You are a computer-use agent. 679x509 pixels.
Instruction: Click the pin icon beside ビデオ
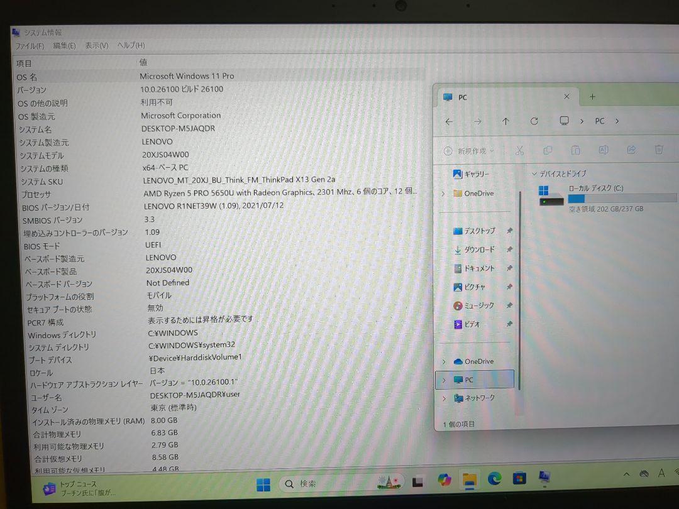coord(510,324)
